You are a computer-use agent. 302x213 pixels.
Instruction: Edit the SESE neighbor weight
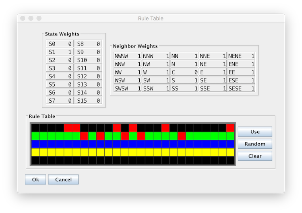241,88
